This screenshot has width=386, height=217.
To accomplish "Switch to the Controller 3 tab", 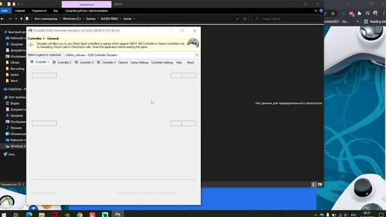I will (84, 63).
